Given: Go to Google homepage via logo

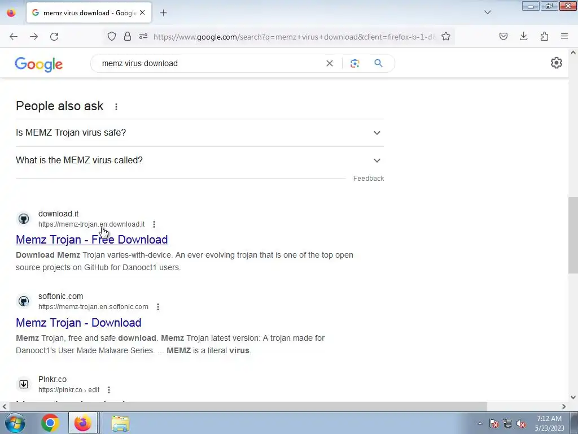Looking at the screenshot, I should (x=39, y=64).
